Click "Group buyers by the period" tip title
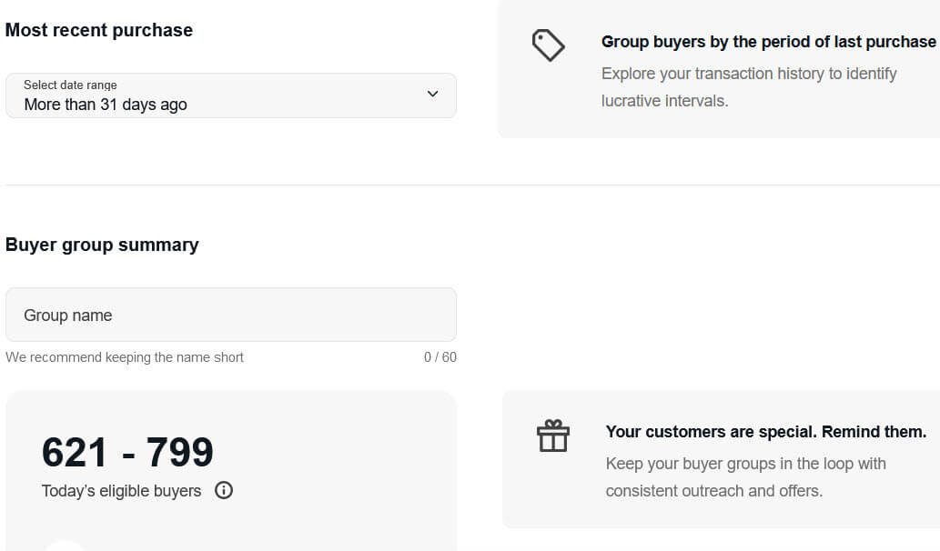940x551 pixels. click(x=768, y=42)
